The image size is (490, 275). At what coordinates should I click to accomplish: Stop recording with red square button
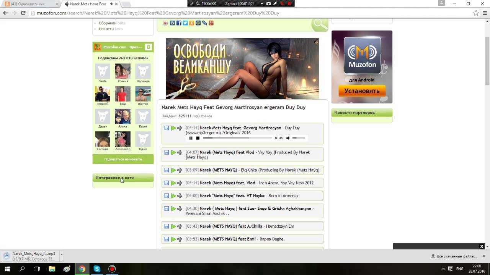(x=289, y=3)
